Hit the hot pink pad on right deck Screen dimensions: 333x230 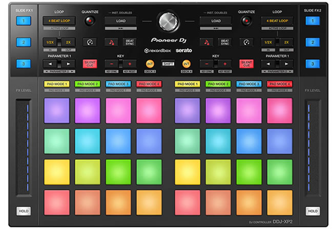[x=280, y=110]
